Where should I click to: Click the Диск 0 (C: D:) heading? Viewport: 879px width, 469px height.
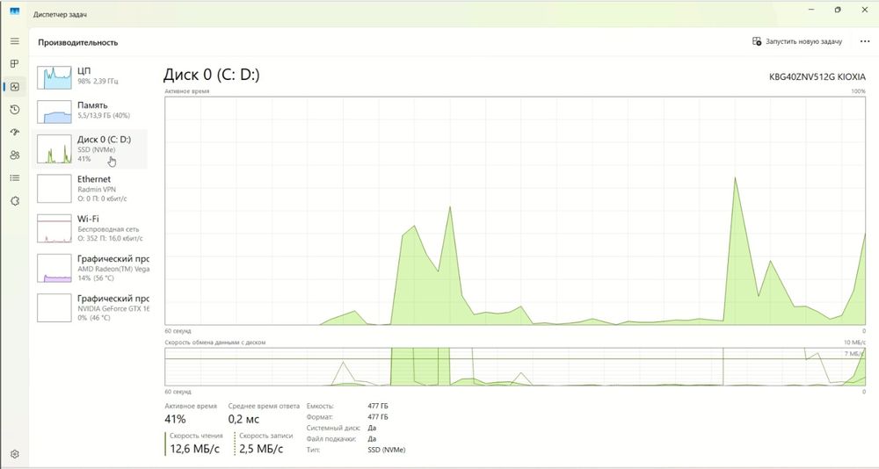click(211, 75)
